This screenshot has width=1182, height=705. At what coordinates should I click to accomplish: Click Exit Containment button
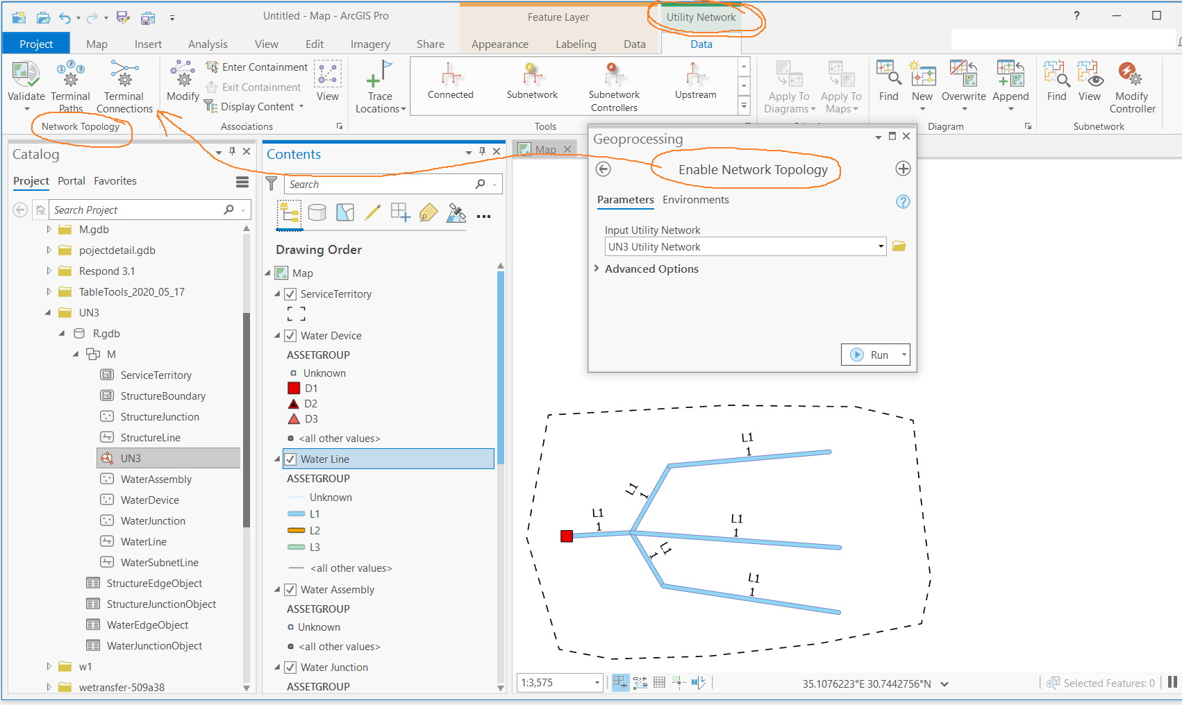coord(253,87)
